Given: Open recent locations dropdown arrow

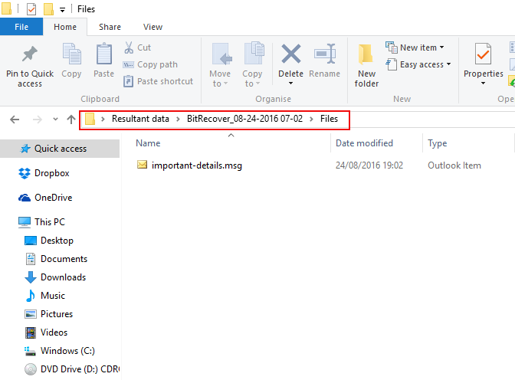Looking at the screenshot, I should [x=55, y=120].
